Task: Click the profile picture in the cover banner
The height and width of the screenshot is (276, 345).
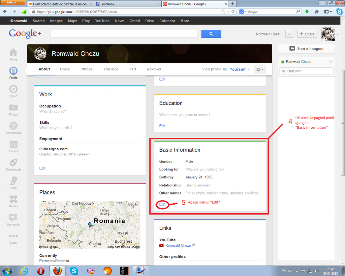Action: point(40,54)
